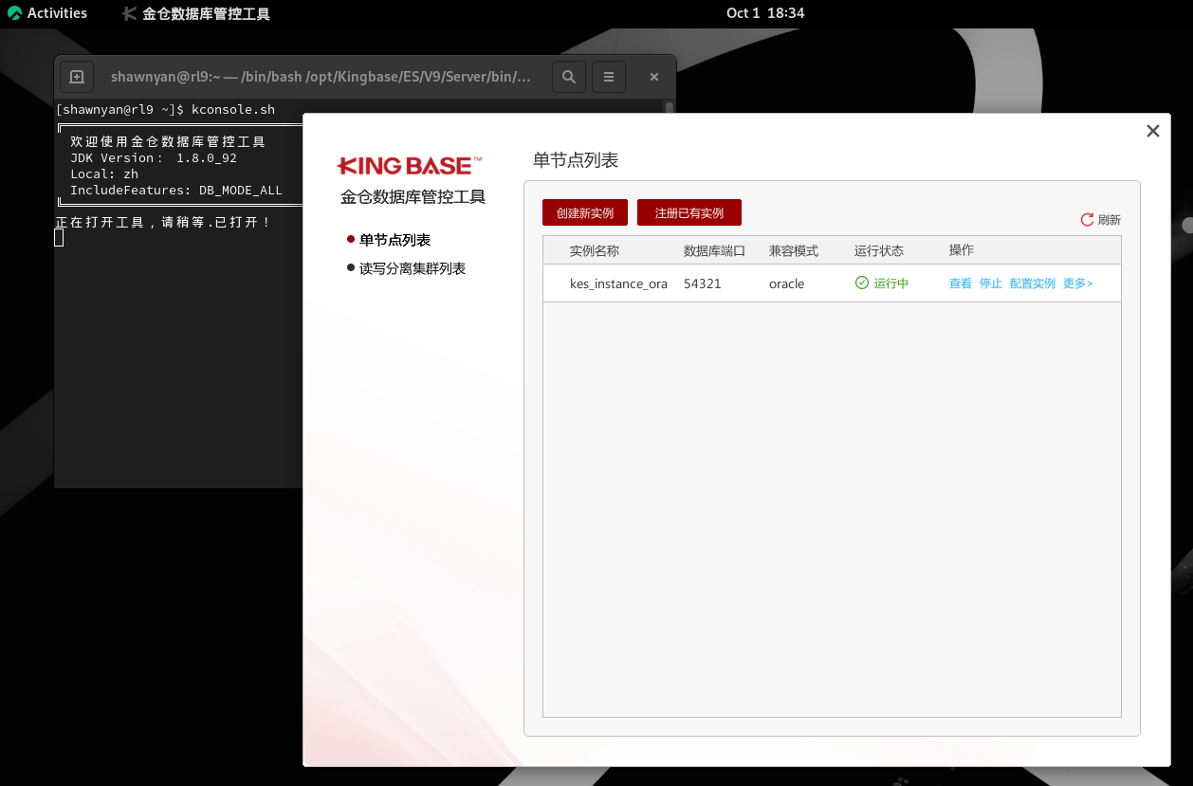Refresh the single node instance list
The width and height of the screenshot is (1193, 786).
tap(1099, 219)
